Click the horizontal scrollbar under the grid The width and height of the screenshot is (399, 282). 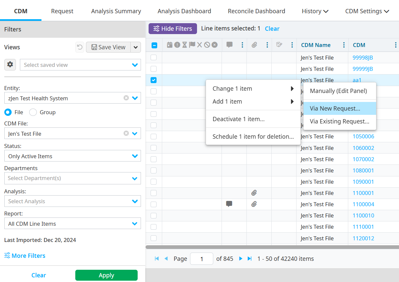point(272,247)
